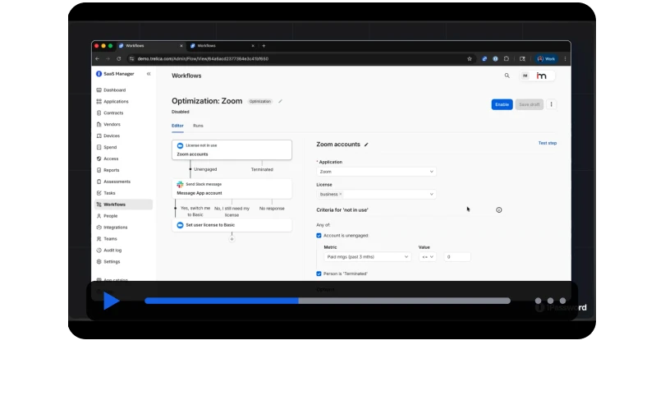Seek in the video progress bar
Image resolution: width=665 pixels, height=414 pixels.
tap(328, 301)
